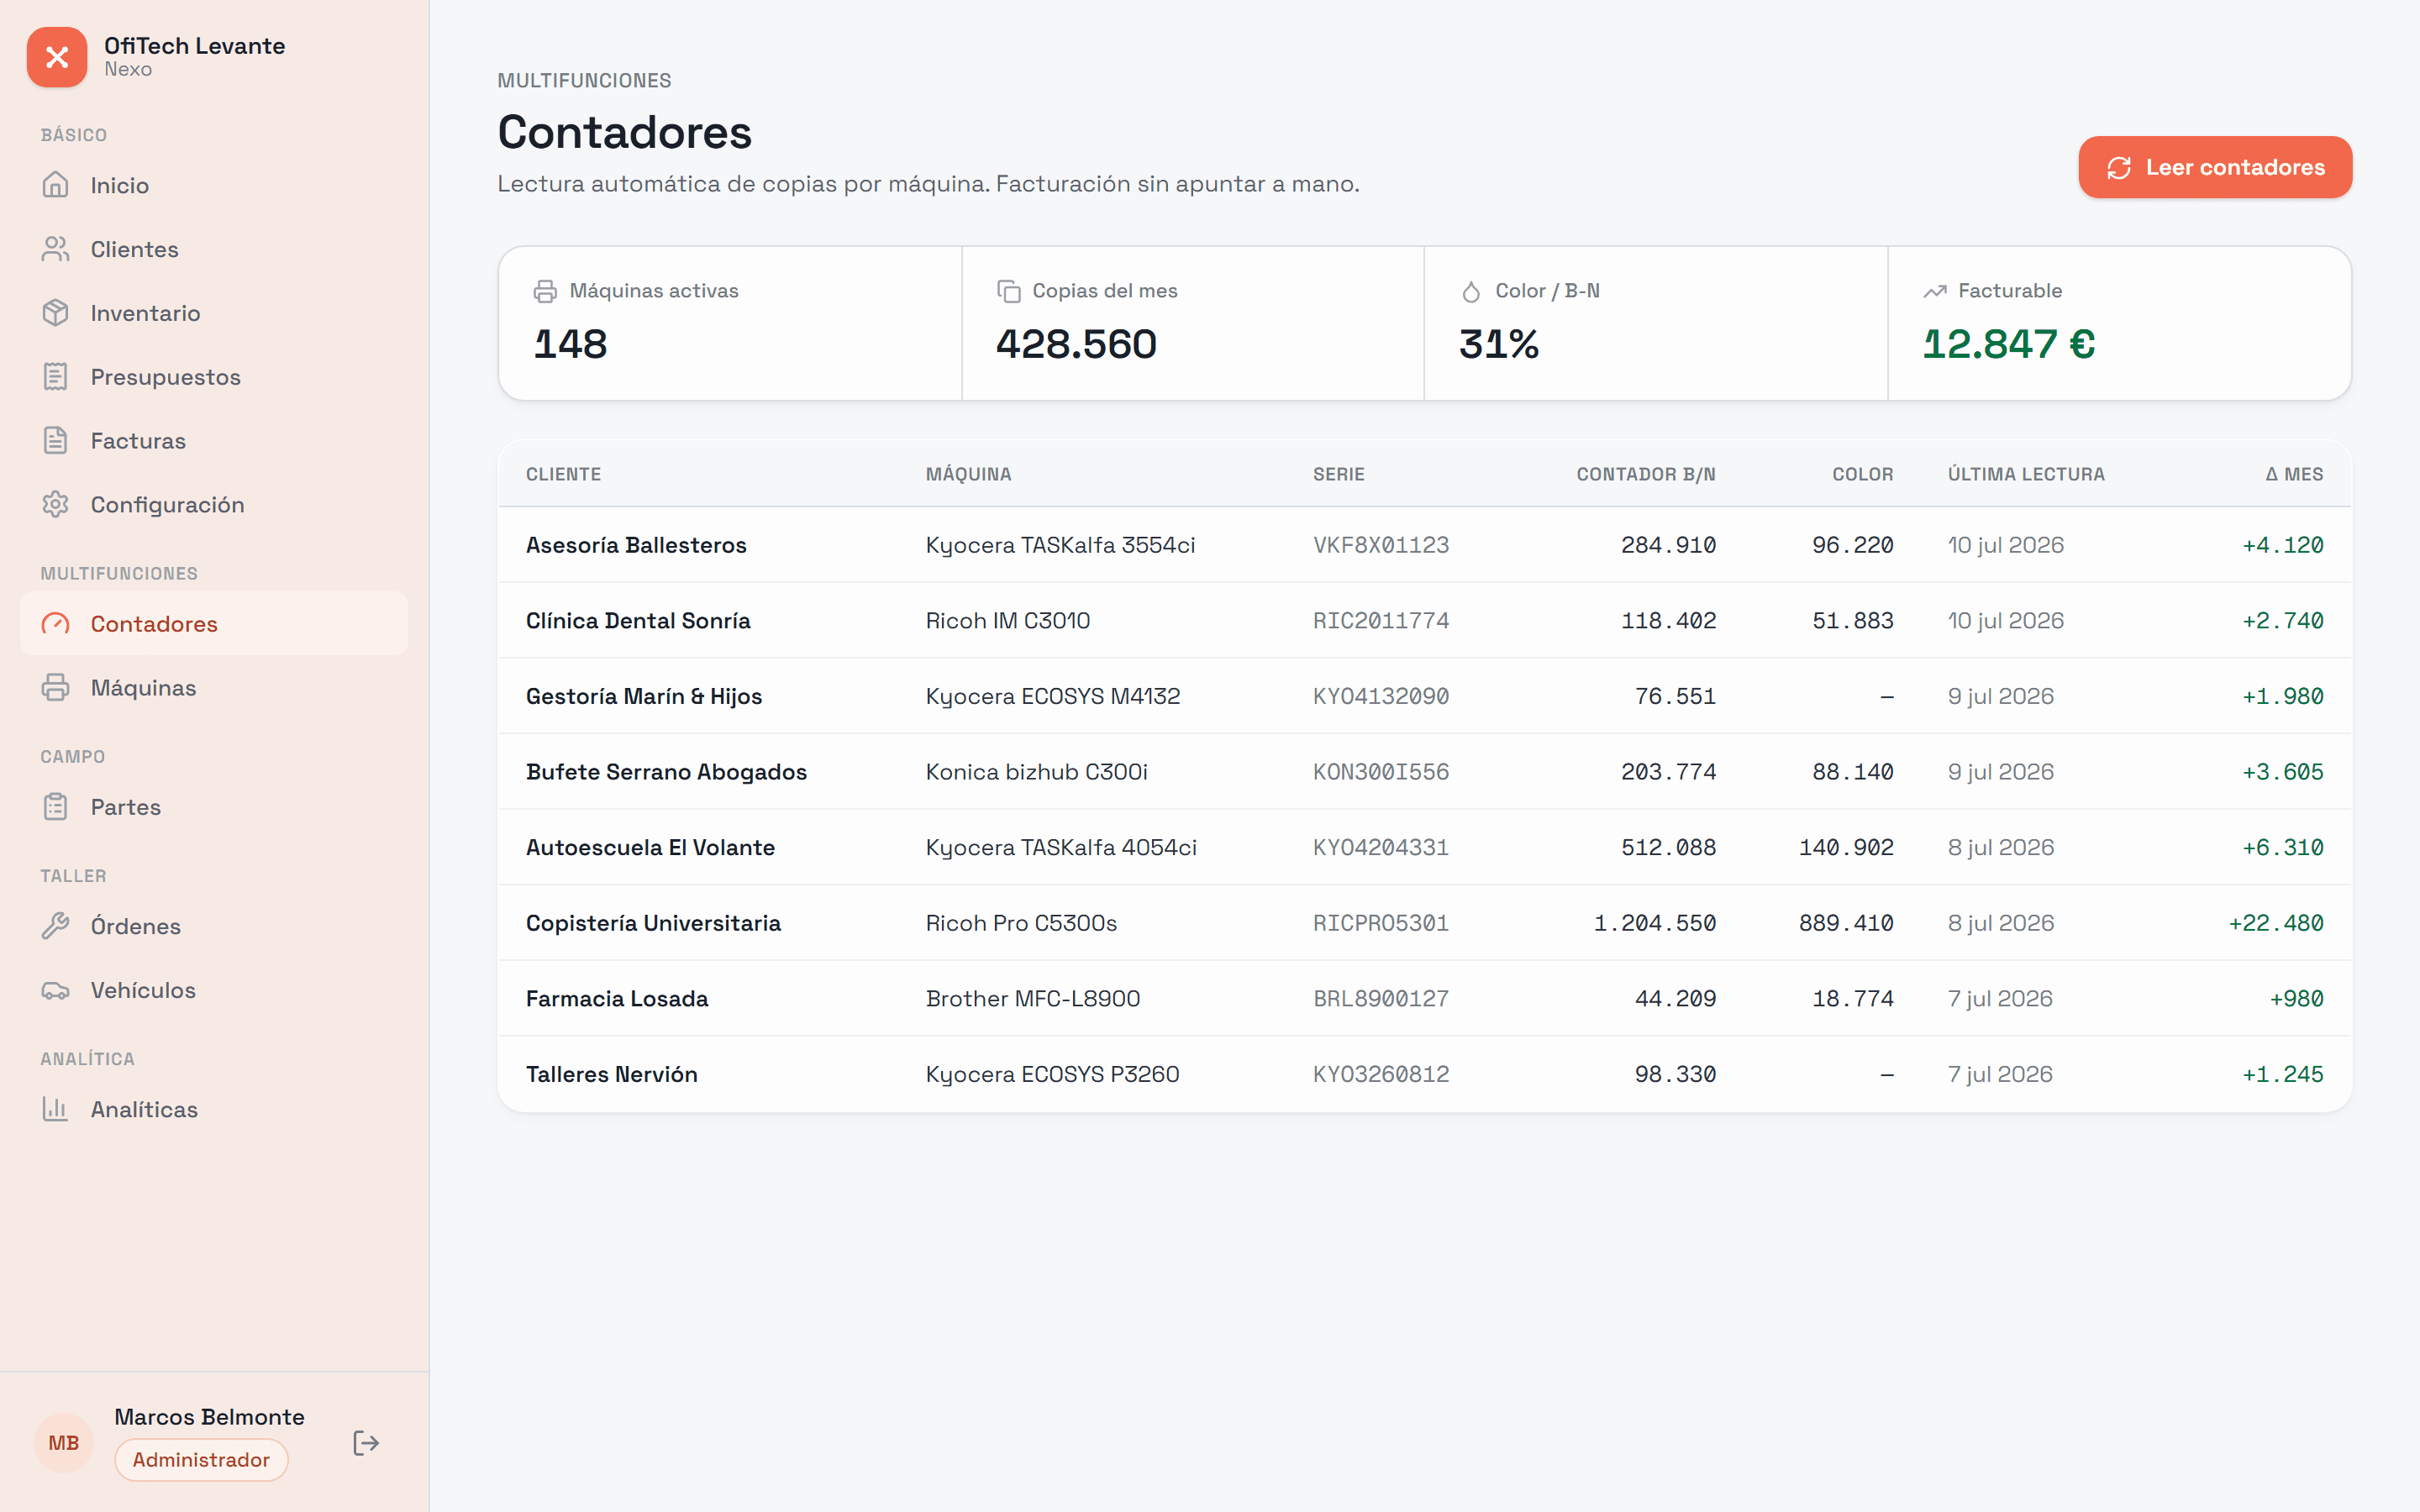
Task: Sort by CLIENTE column header
Action: 563,474
